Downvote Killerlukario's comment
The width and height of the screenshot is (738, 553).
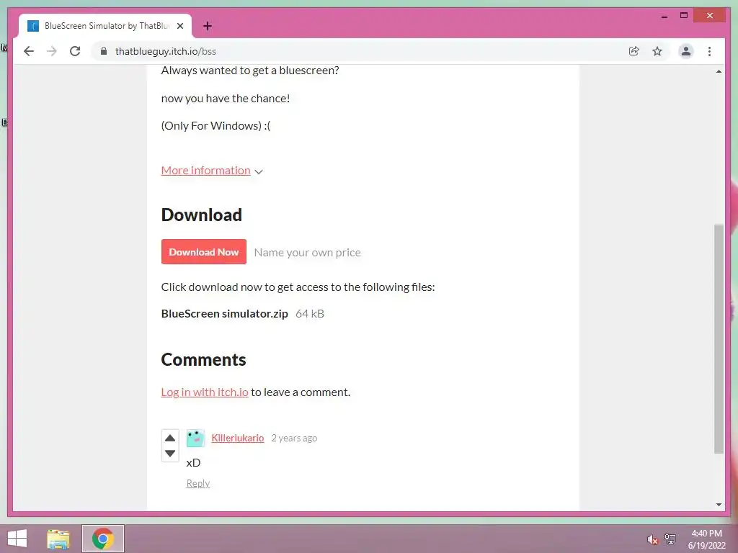[170, 454]
